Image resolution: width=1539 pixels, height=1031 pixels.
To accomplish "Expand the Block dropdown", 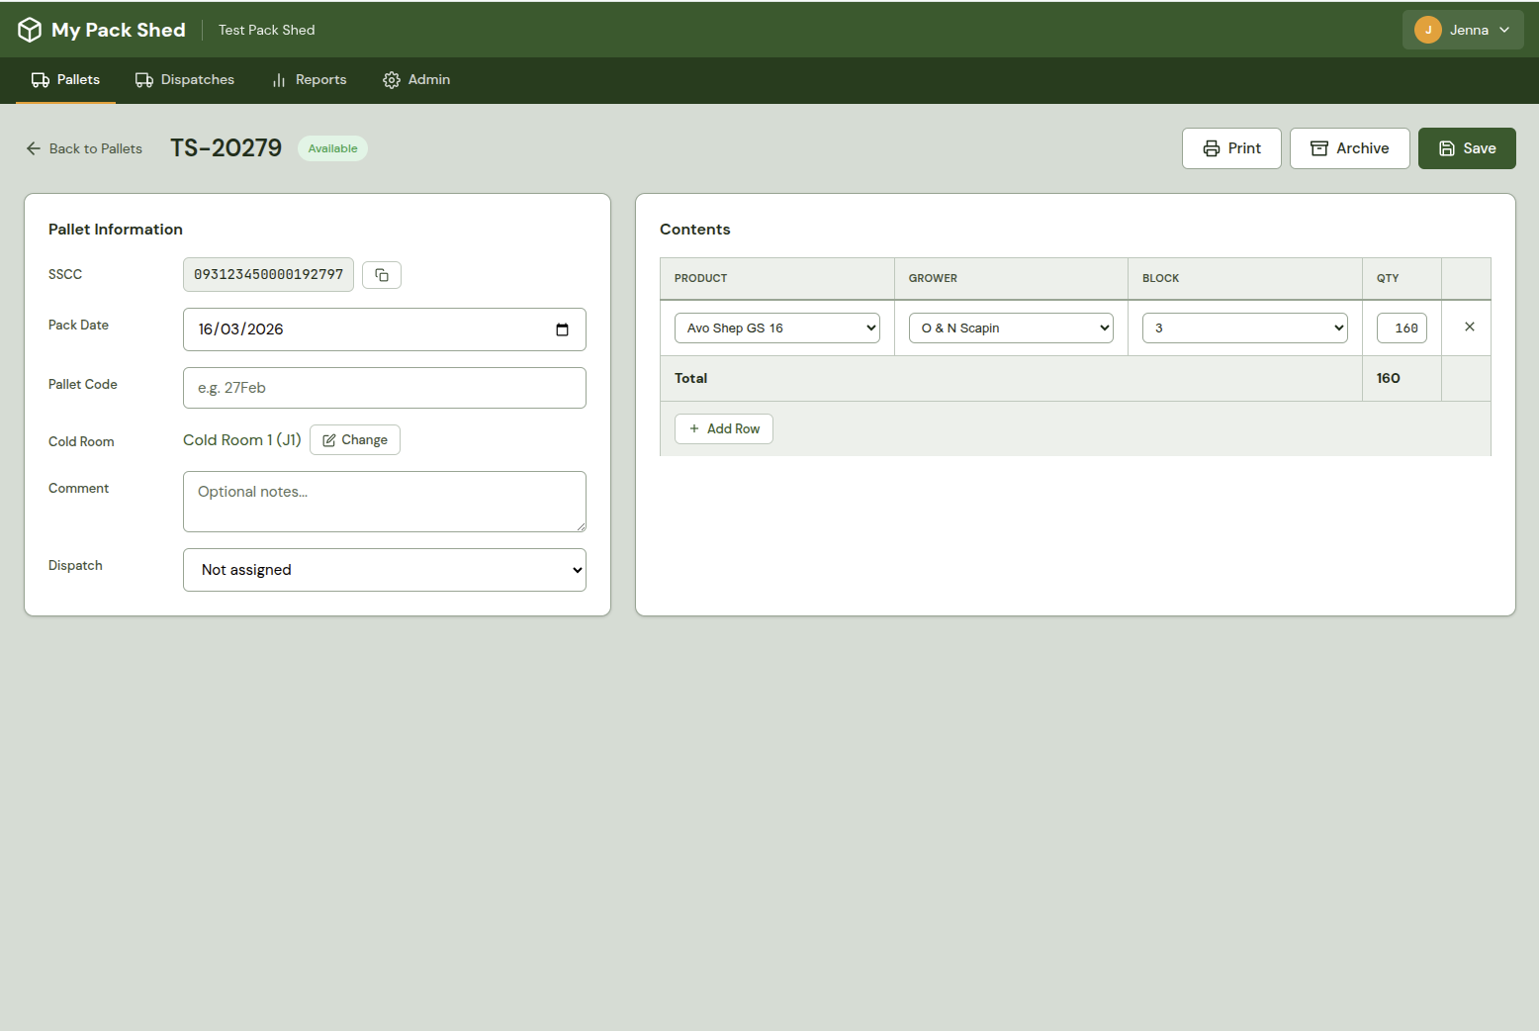I will click(1244, 328).
